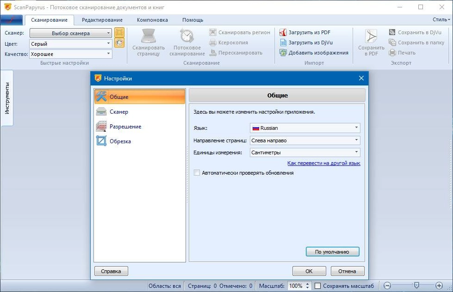
Task: Confirm settings with OK button
Action: (x=309, y=271)
